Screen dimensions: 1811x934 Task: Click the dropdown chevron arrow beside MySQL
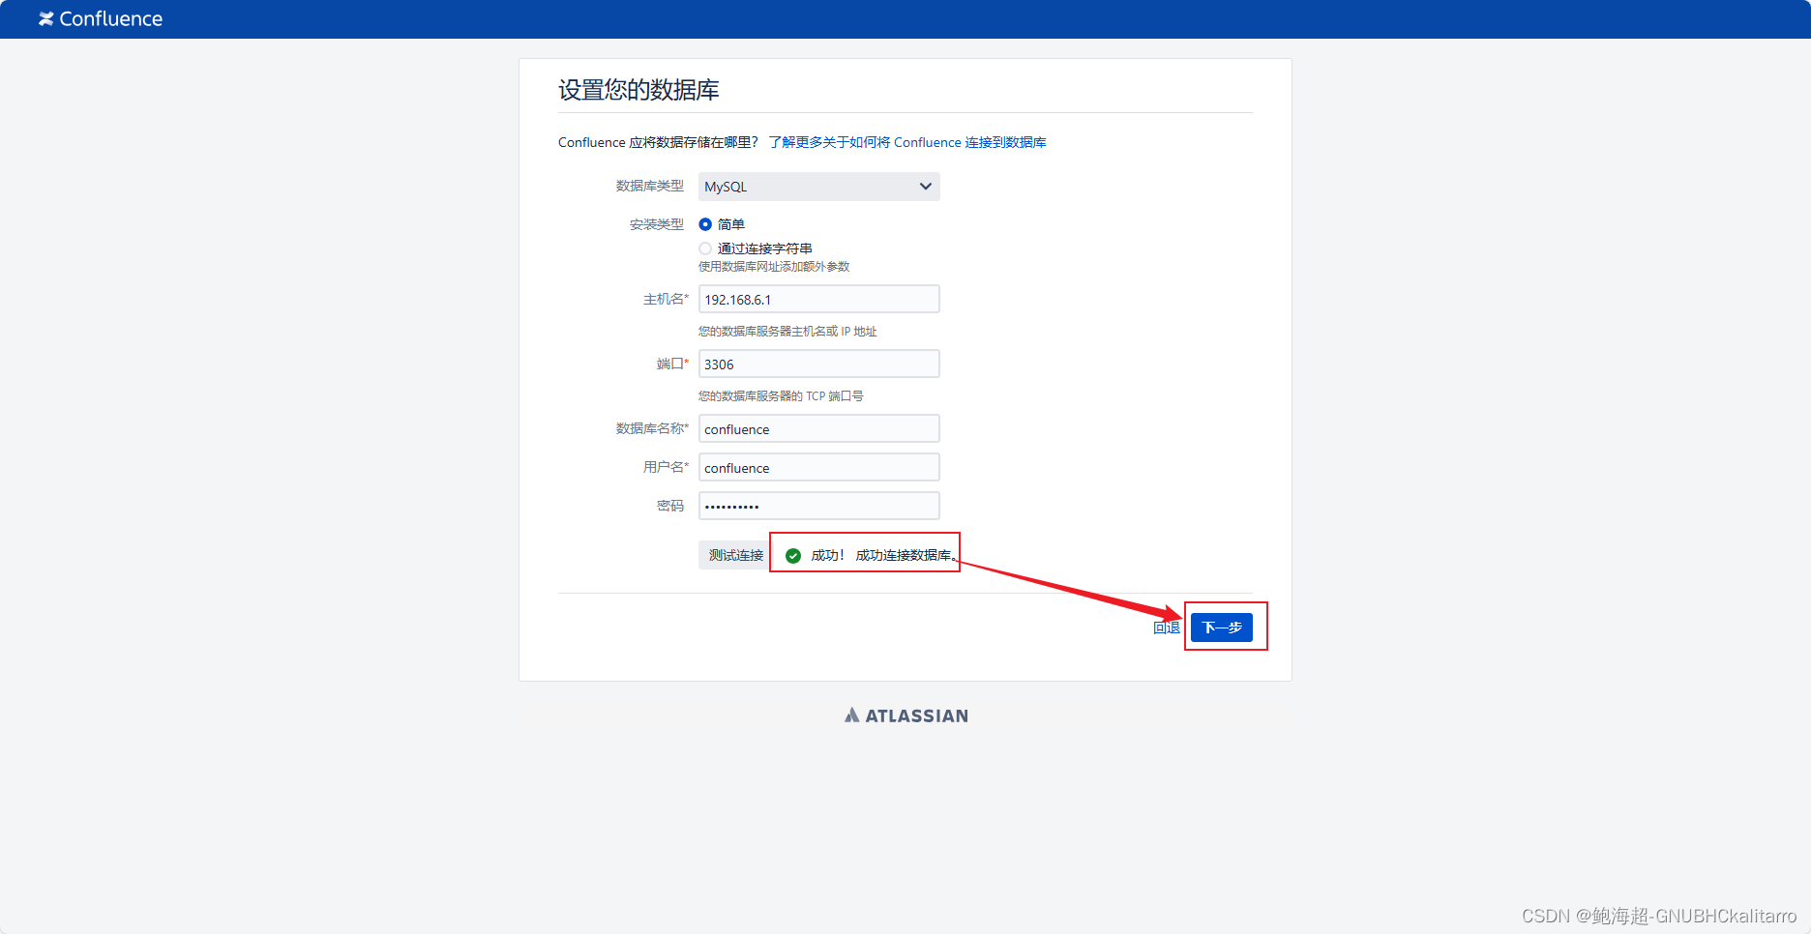926,187
